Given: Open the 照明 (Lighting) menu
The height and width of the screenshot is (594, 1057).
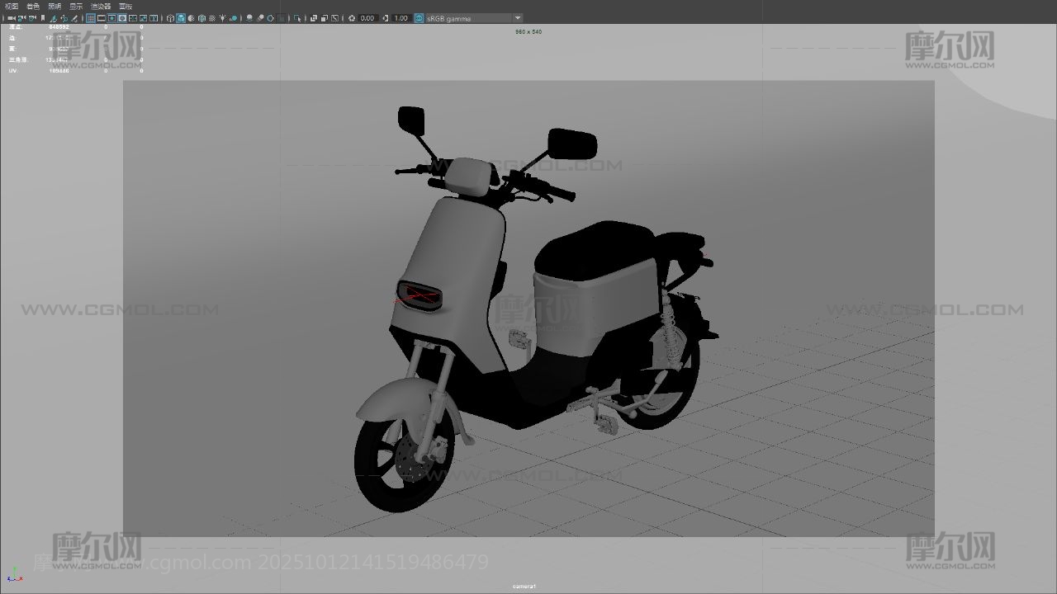Looking at the screenshot, I should [55, 6].
